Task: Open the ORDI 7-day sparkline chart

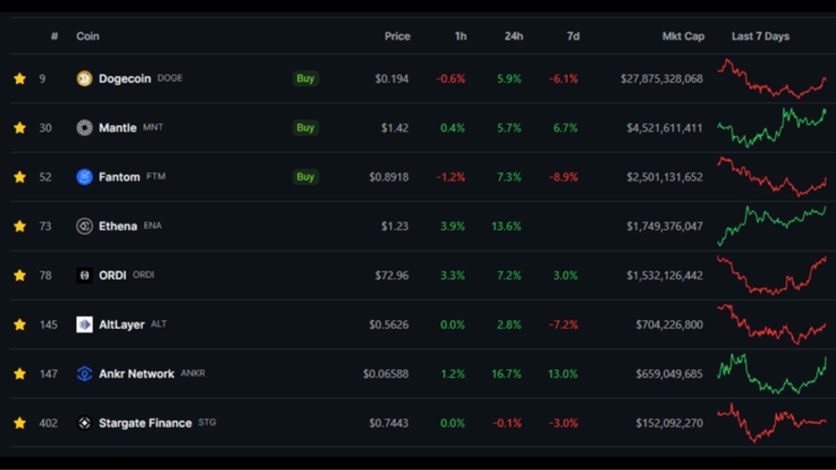Action: [771, 275]
